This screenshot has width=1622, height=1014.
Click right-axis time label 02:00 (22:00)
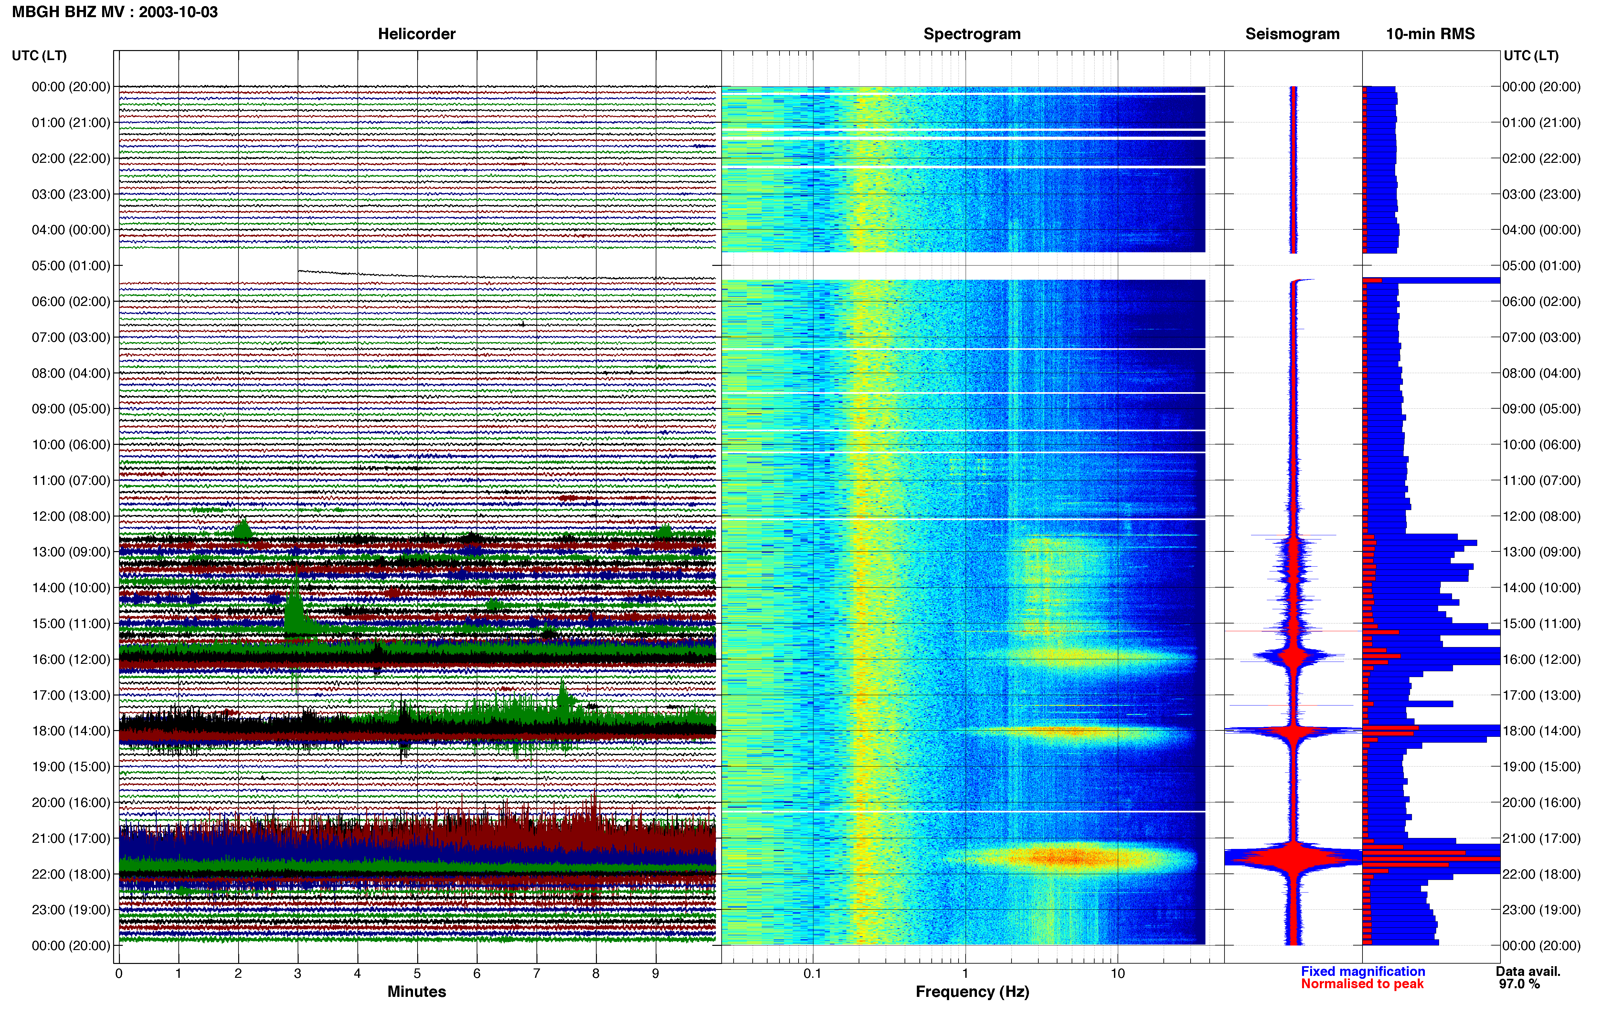coord(1542,158)
